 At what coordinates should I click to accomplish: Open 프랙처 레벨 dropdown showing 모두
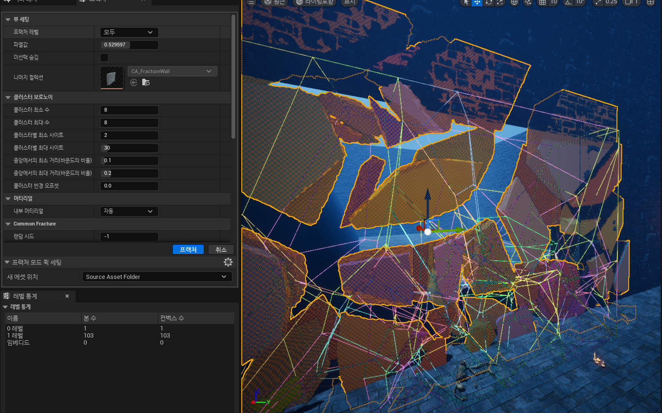point(129,32)
